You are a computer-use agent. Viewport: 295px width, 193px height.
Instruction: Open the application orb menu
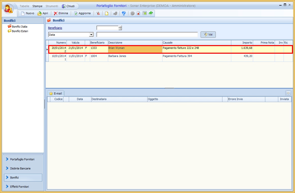pos(9,9)
